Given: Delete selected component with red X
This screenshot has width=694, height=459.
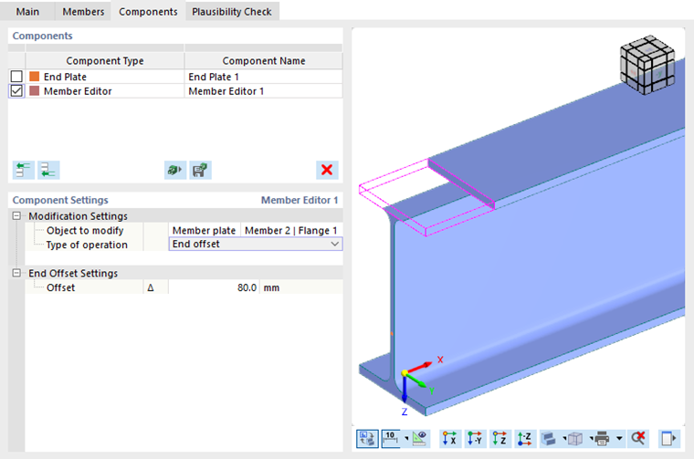Looking at the screenshot, I should 327,171.
